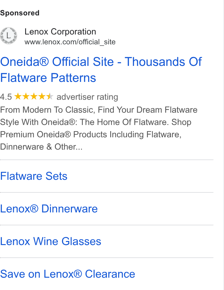Image resolution: width=224 pixels, height=290 pixels.
Task: Click the 4.5 rating number
Action: pyautogui.click(x=6, y=97)
